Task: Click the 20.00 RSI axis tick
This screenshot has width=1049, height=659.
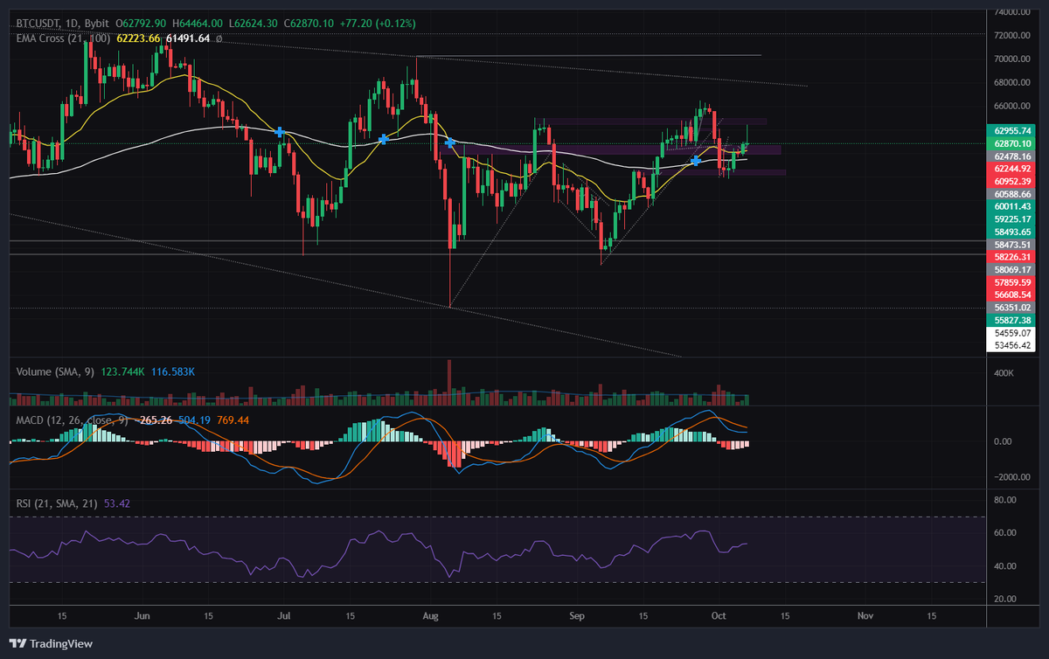Action: pos(1006,600)
